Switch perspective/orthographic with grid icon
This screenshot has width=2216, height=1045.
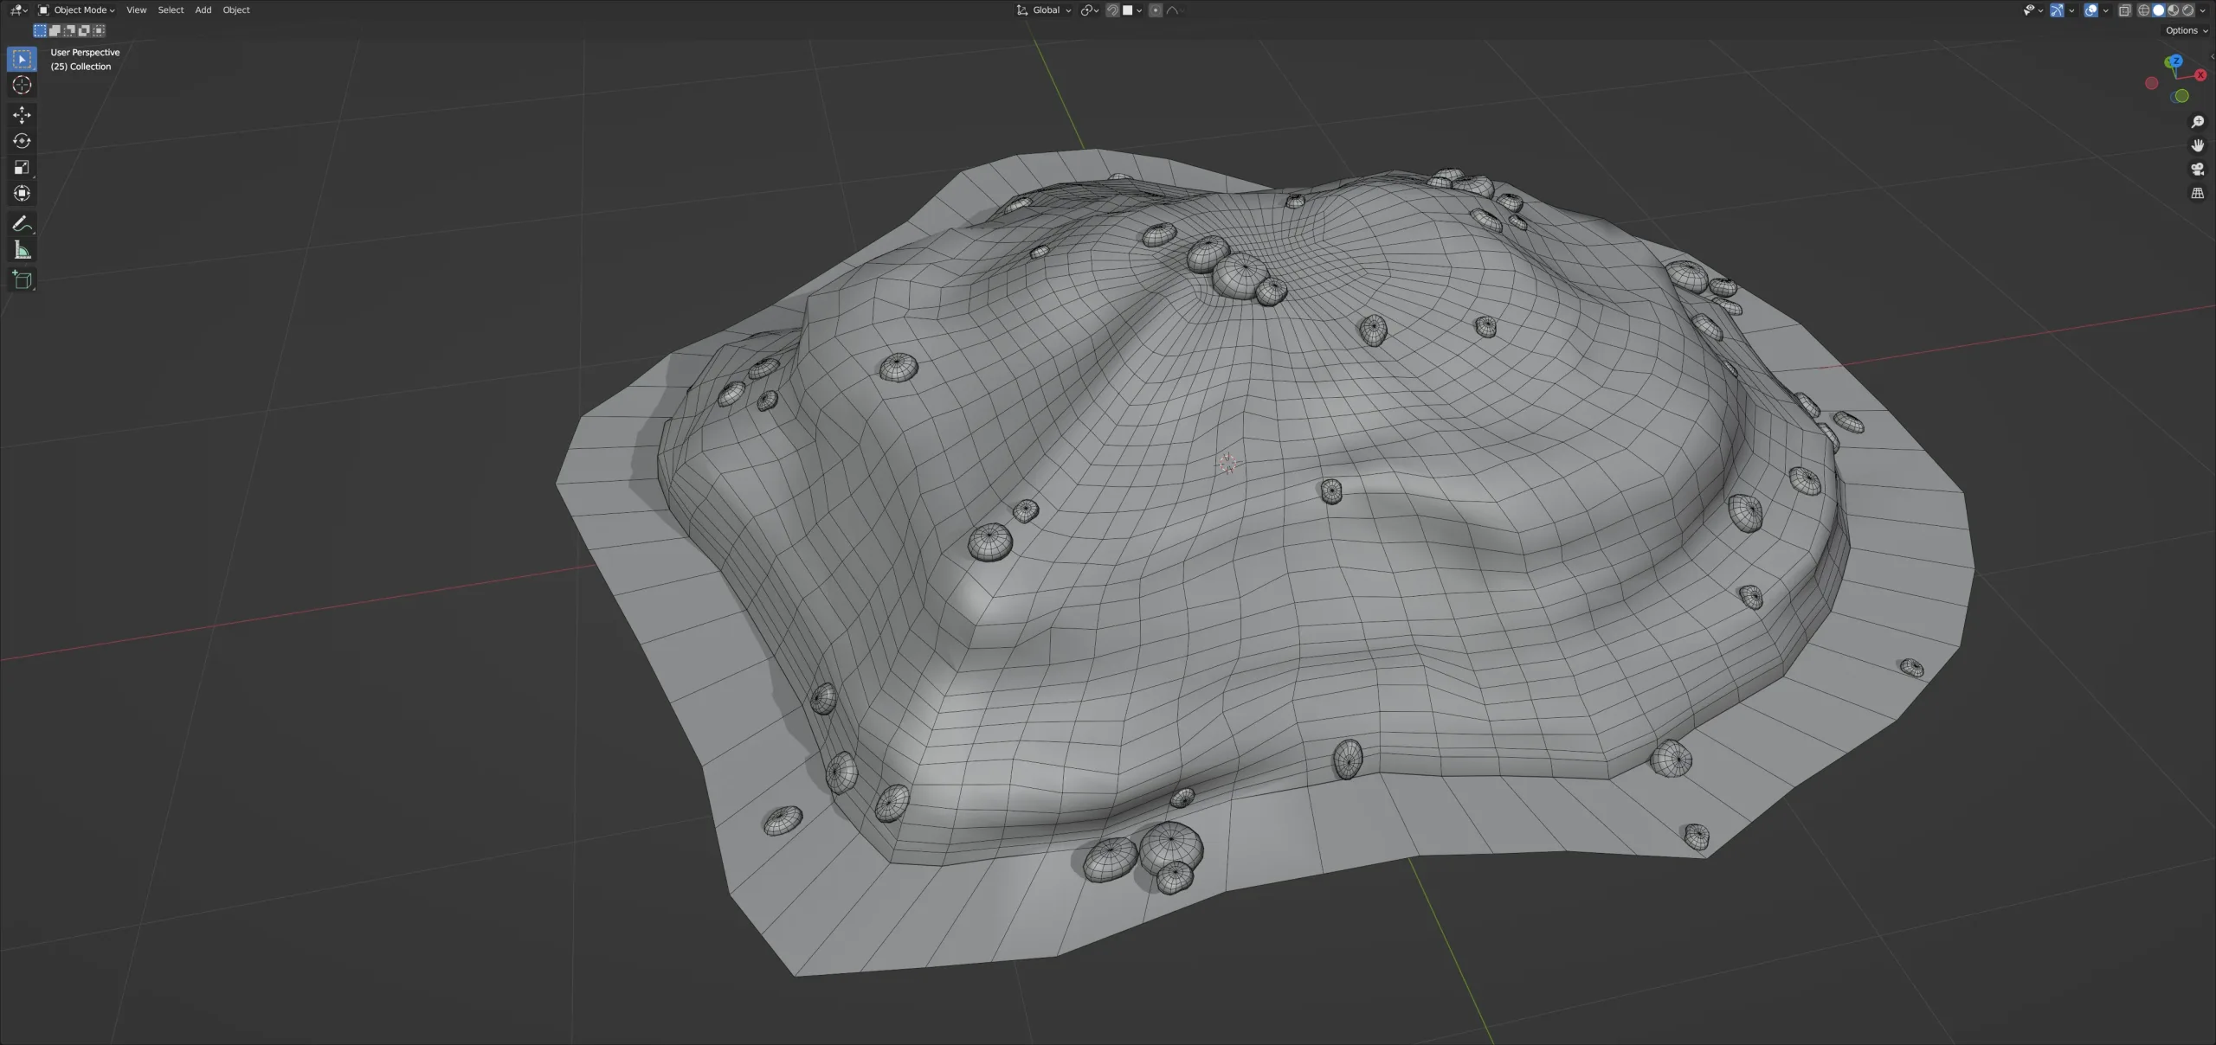[2197, 194]
